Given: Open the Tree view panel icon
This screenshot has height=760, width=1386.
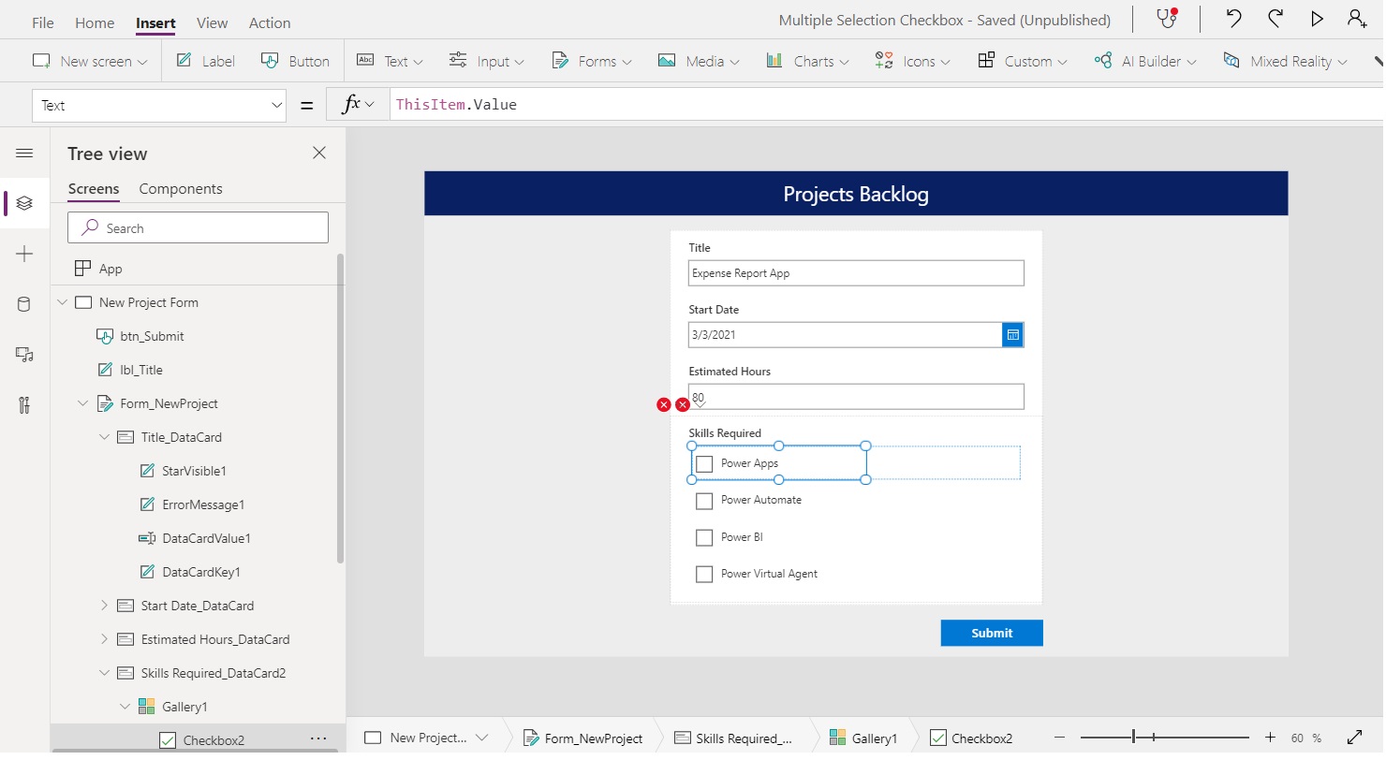Looking at the screenshot, I should pos(24,203).
